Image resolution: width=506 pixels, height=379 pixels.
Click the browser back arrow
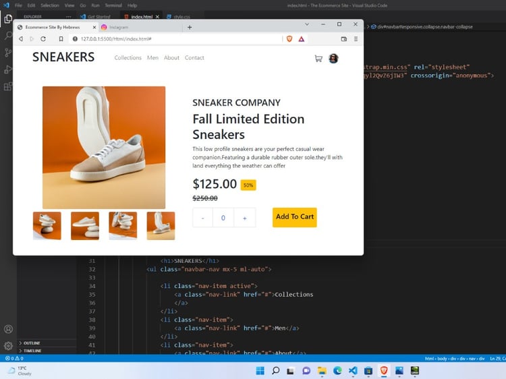click(x=21, y=39)
